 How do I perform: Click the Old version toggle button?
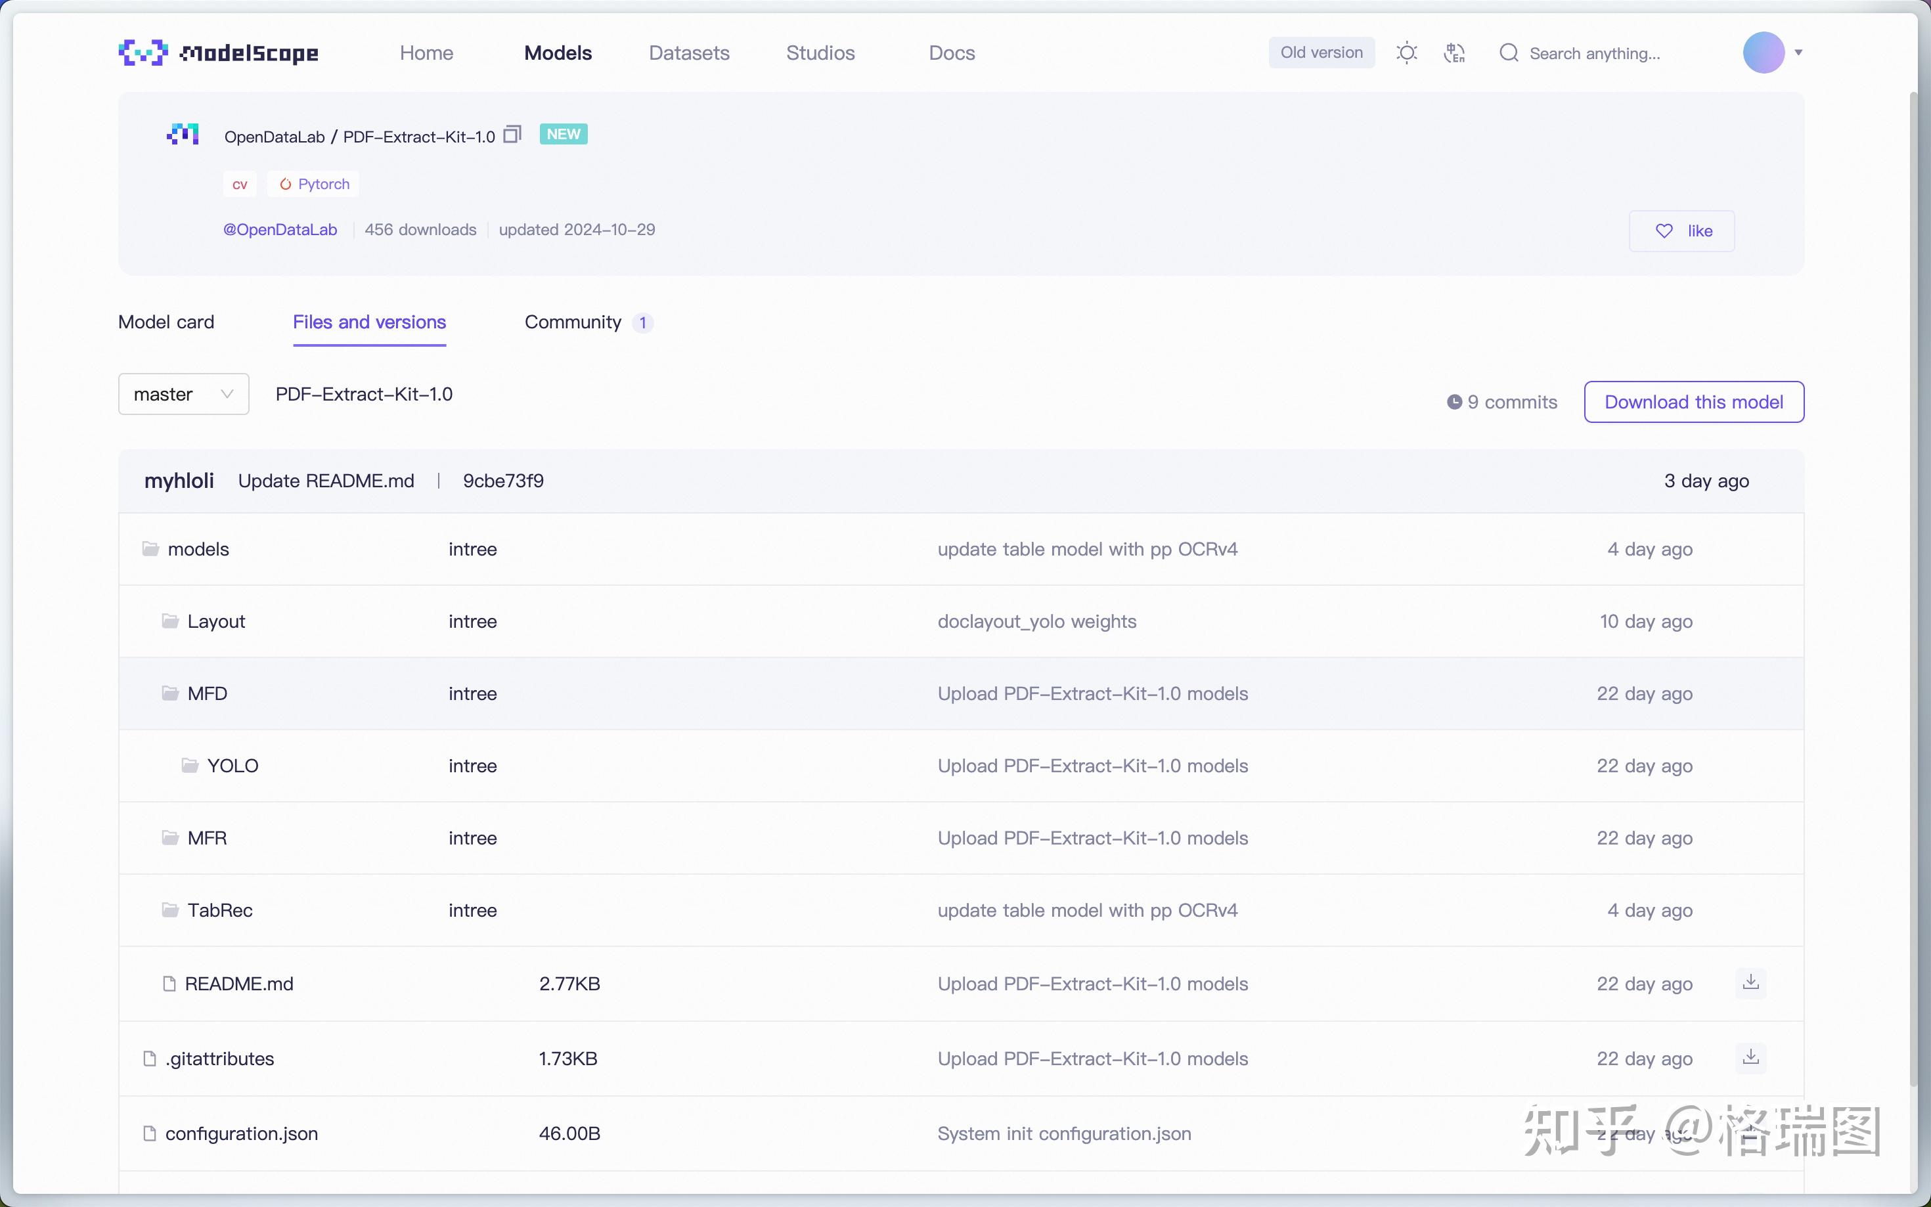[x=1321, y=53]
